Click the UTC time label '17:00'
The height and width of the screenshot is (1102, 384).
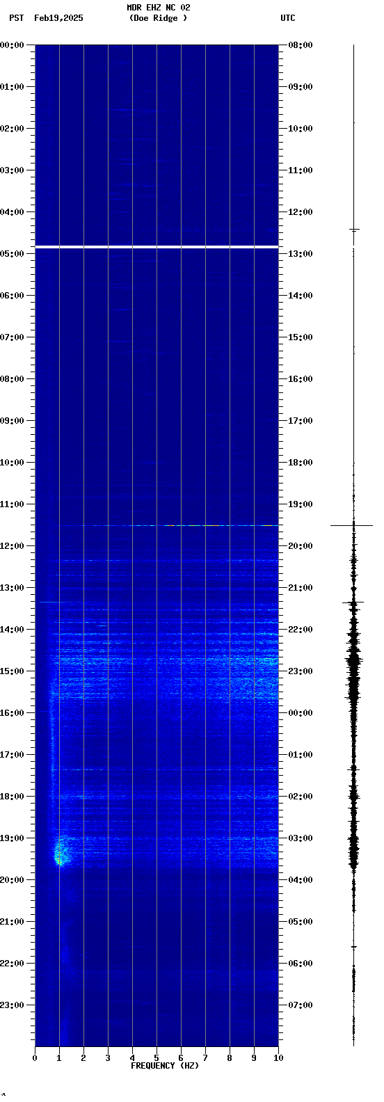pyautogui.click(x=301, y=421)
